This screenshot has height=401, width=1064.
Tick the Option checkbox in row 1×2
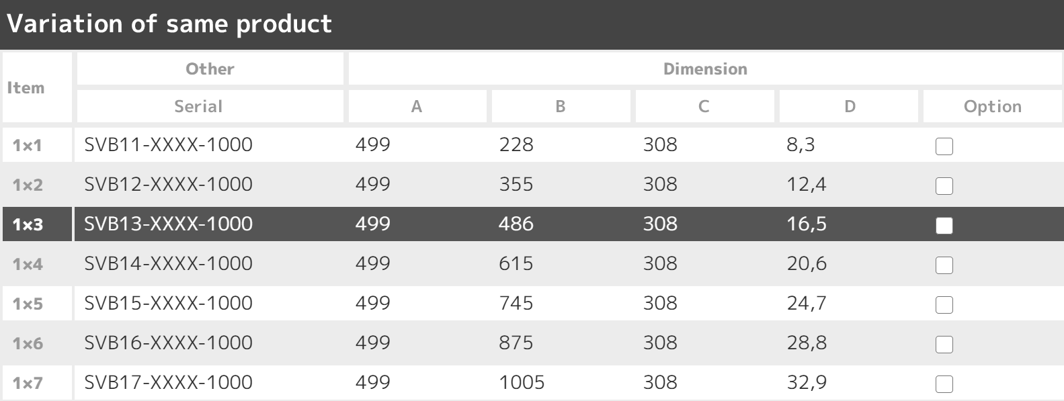point(944,186)
